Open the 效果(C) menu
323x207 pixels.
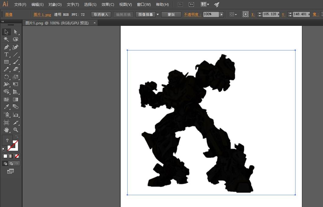point(108,5)
